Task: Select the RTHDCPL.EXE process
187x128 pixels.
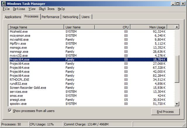Action: (88, 80)
